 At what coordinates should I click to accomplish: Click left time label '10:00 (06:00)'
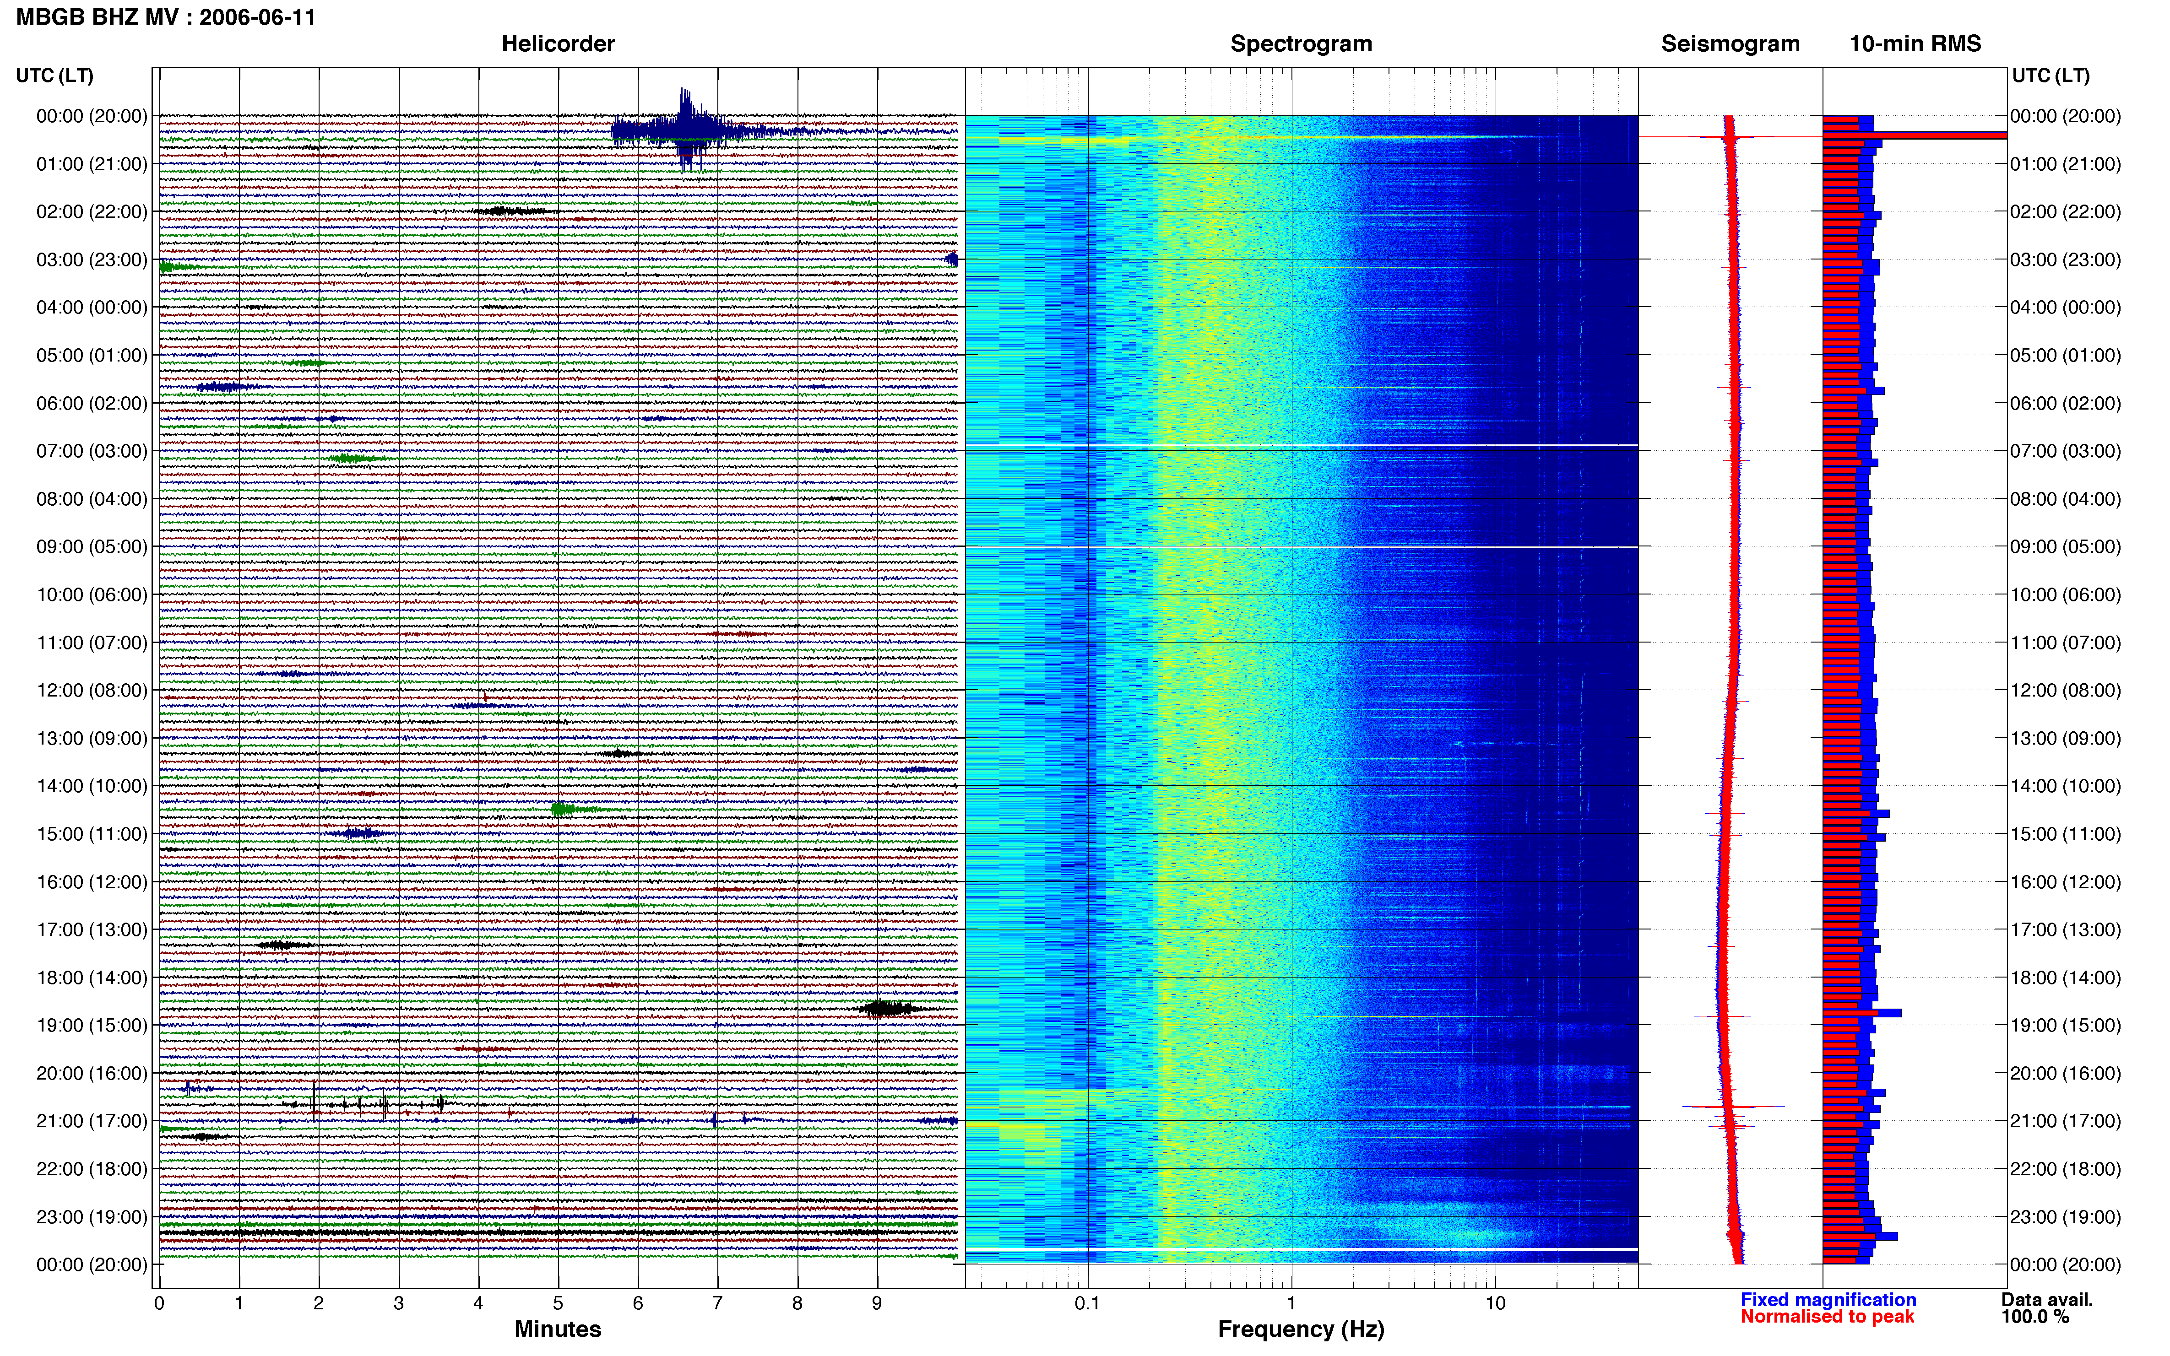coord(92,594)
